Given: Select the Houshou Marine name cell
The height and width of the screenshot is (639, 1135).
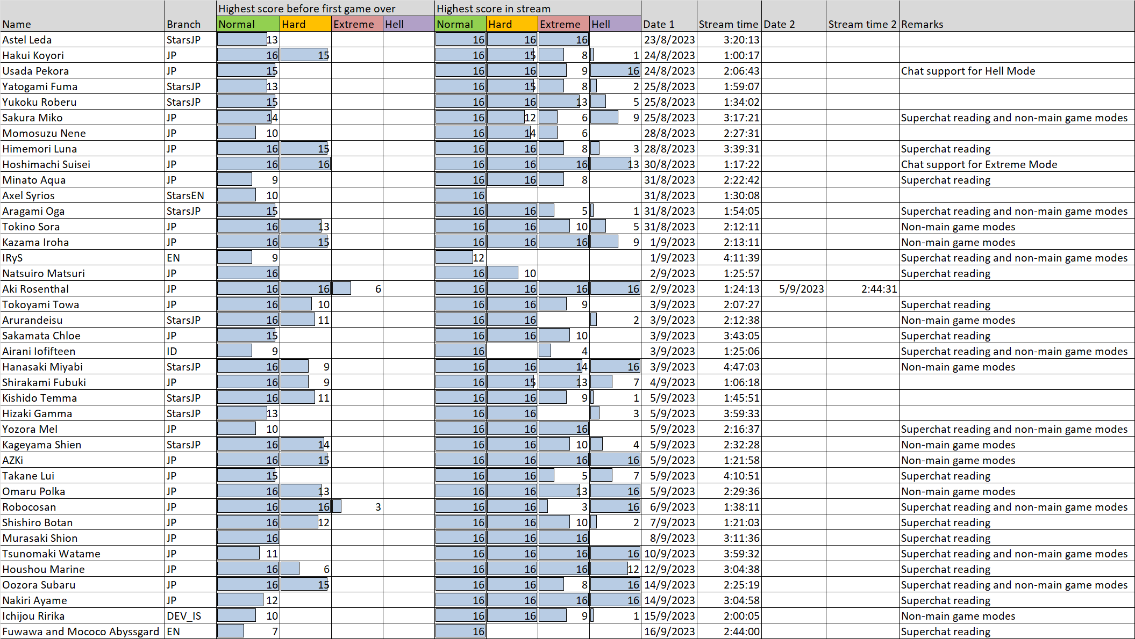Looking at the screenshot, I should pos(82,569).
